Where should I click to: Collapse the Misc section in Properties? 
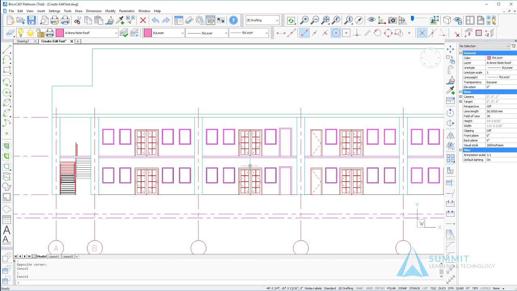(460, 150)
